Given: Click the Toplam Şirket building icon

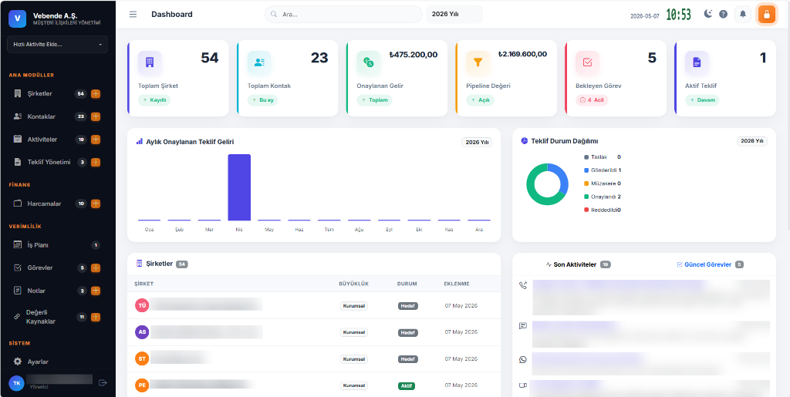Looking at the screenshot, I should tap(150, 62).
